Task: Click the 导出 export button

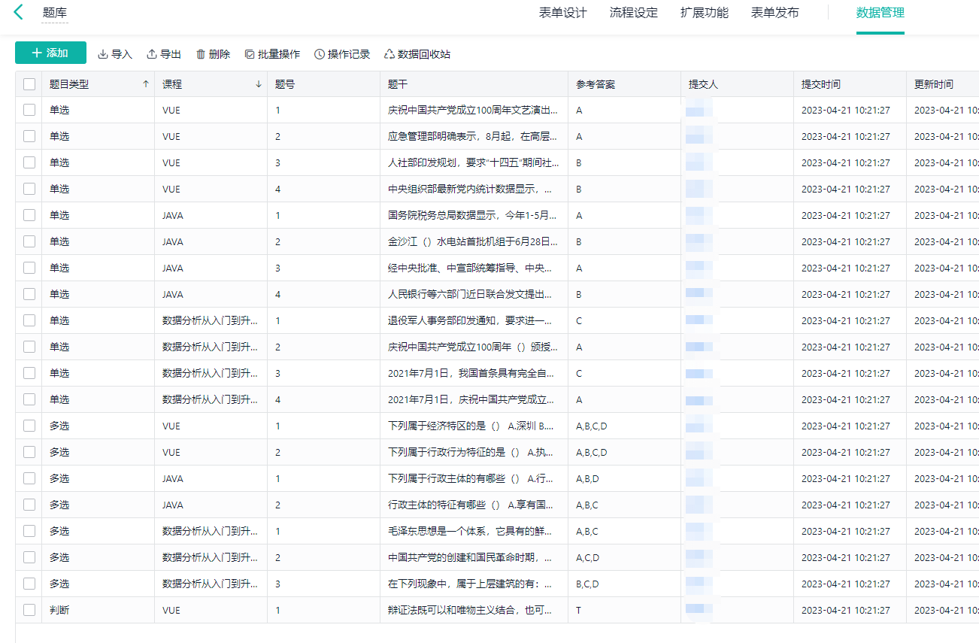Action: (164, 54)
